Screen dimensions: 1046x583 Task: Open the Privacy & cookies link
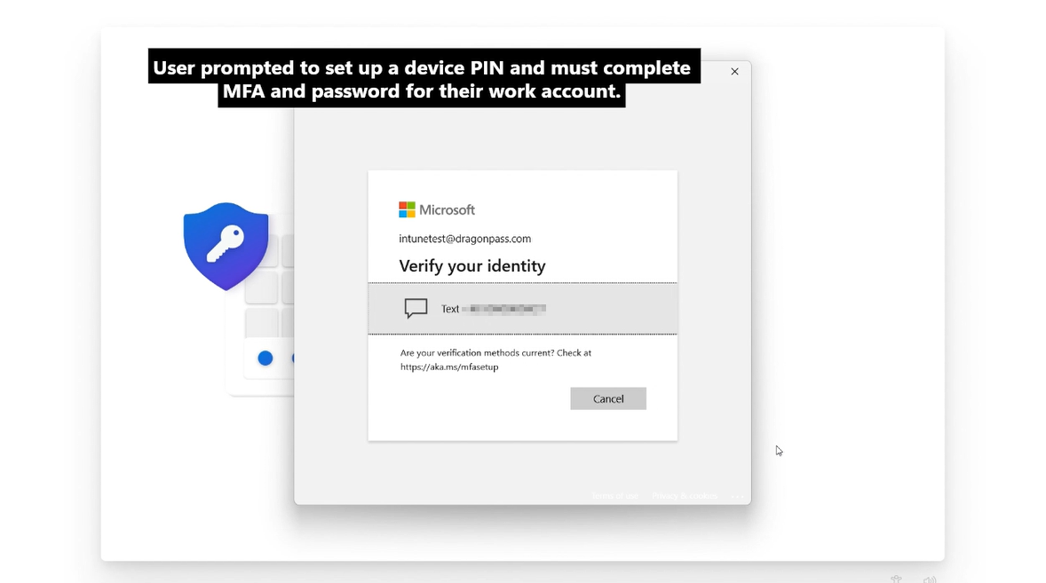pyautogui.click(x=685, y=496)
